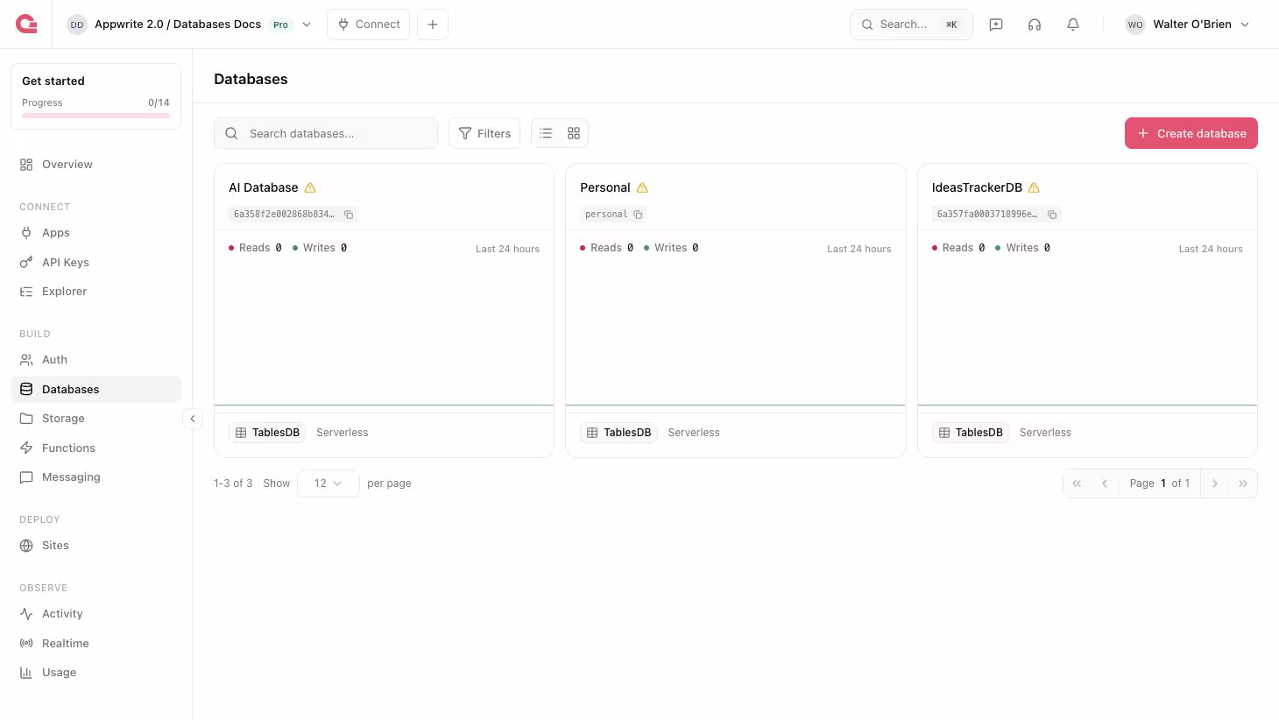This screenshot has width=1279, height=720.
Task: Open the feedback message icon in header
Action: click(x=996, y=25)
